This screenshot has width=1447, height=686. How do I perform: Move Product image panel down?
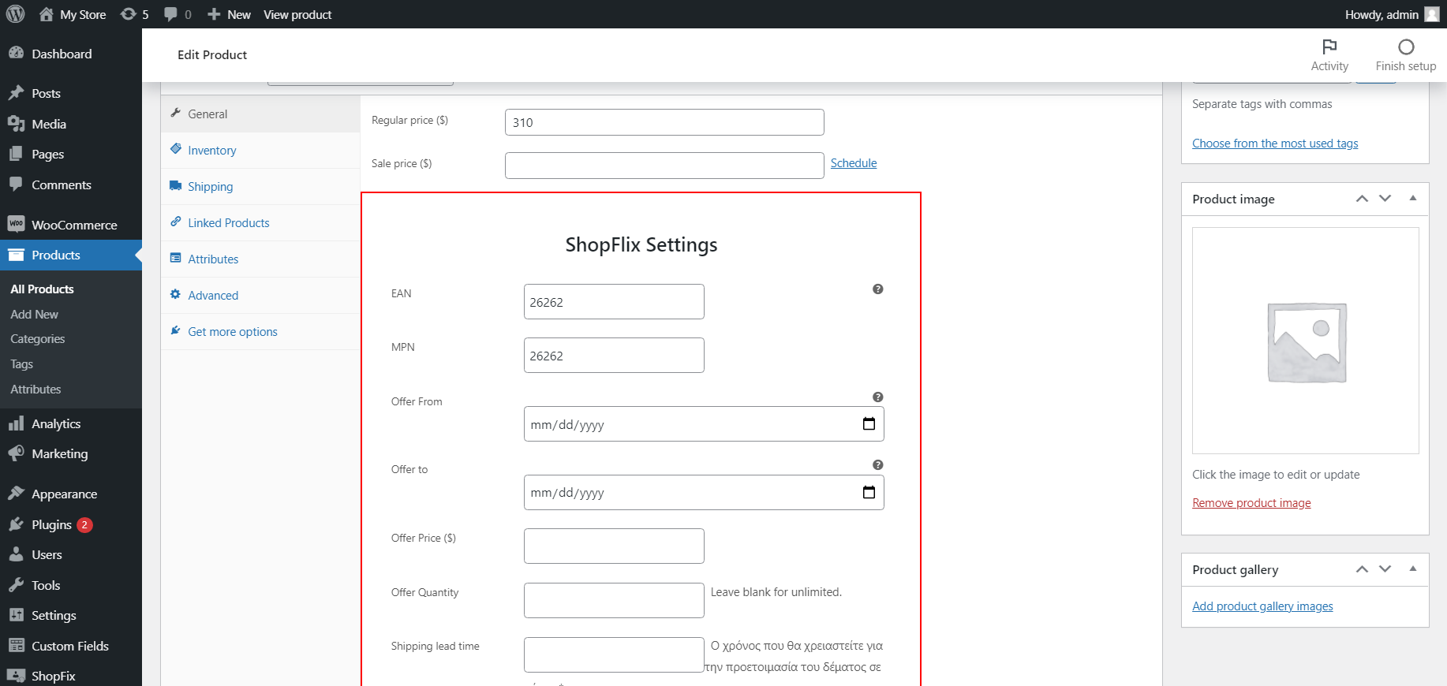point(1385,199)
